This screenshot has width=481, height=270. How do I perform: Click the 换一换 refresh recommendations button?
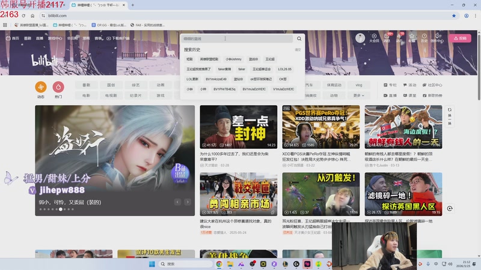[x=450, y=116]
